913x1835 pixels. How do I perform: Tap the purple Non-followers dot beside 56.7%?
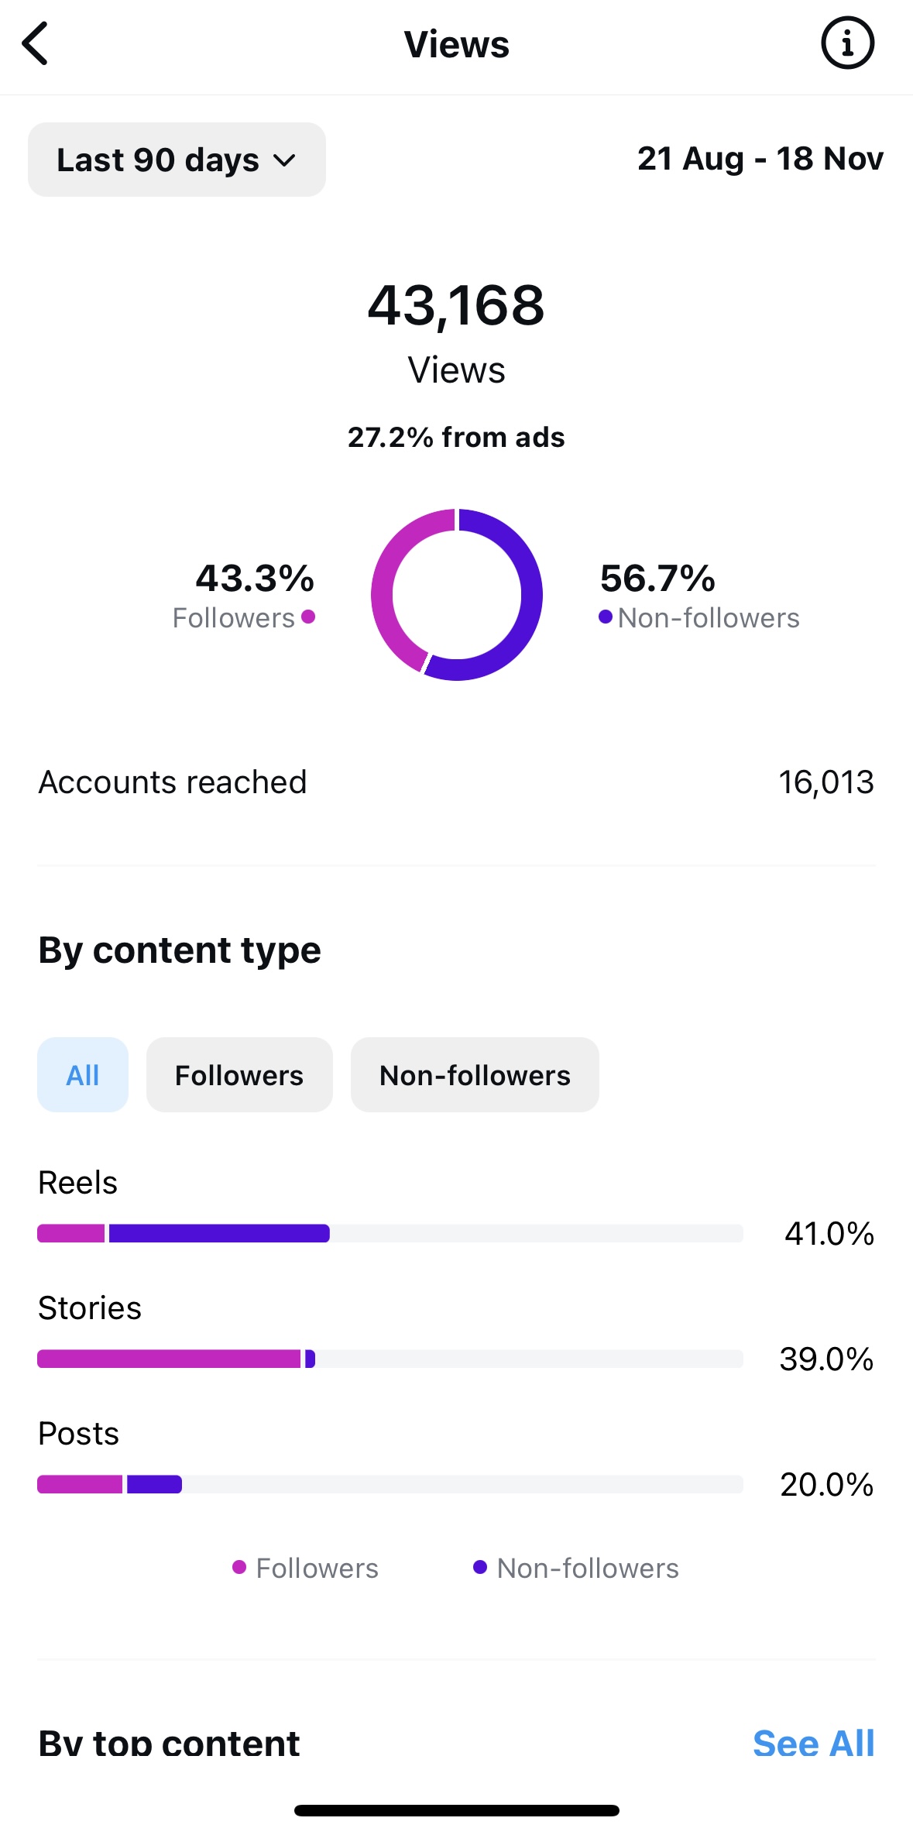(x=606, y=617)
